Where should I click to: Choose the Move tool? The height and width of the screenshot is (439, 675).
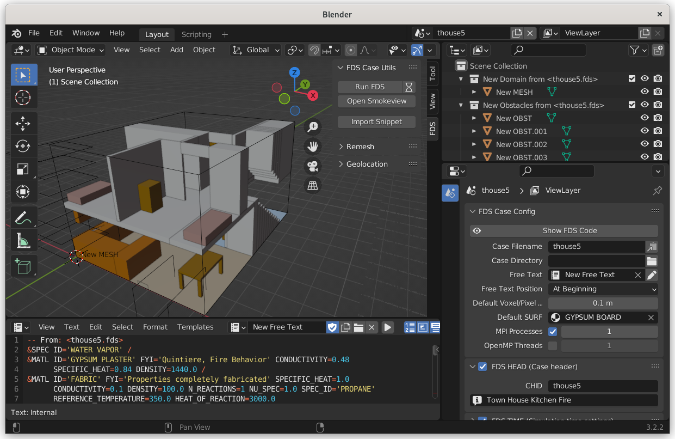pyautogui.click(x=24, y=123)
